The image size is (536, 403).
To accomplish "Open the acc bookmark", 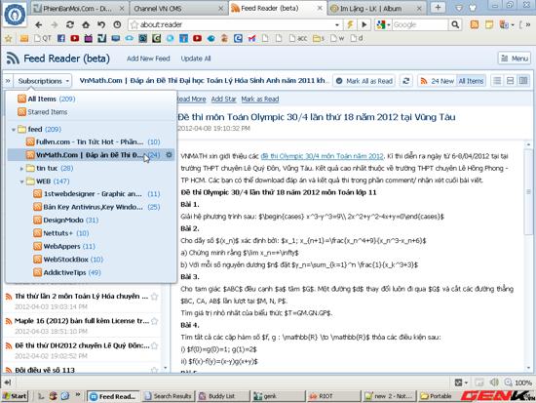I will tap(298, 38).
